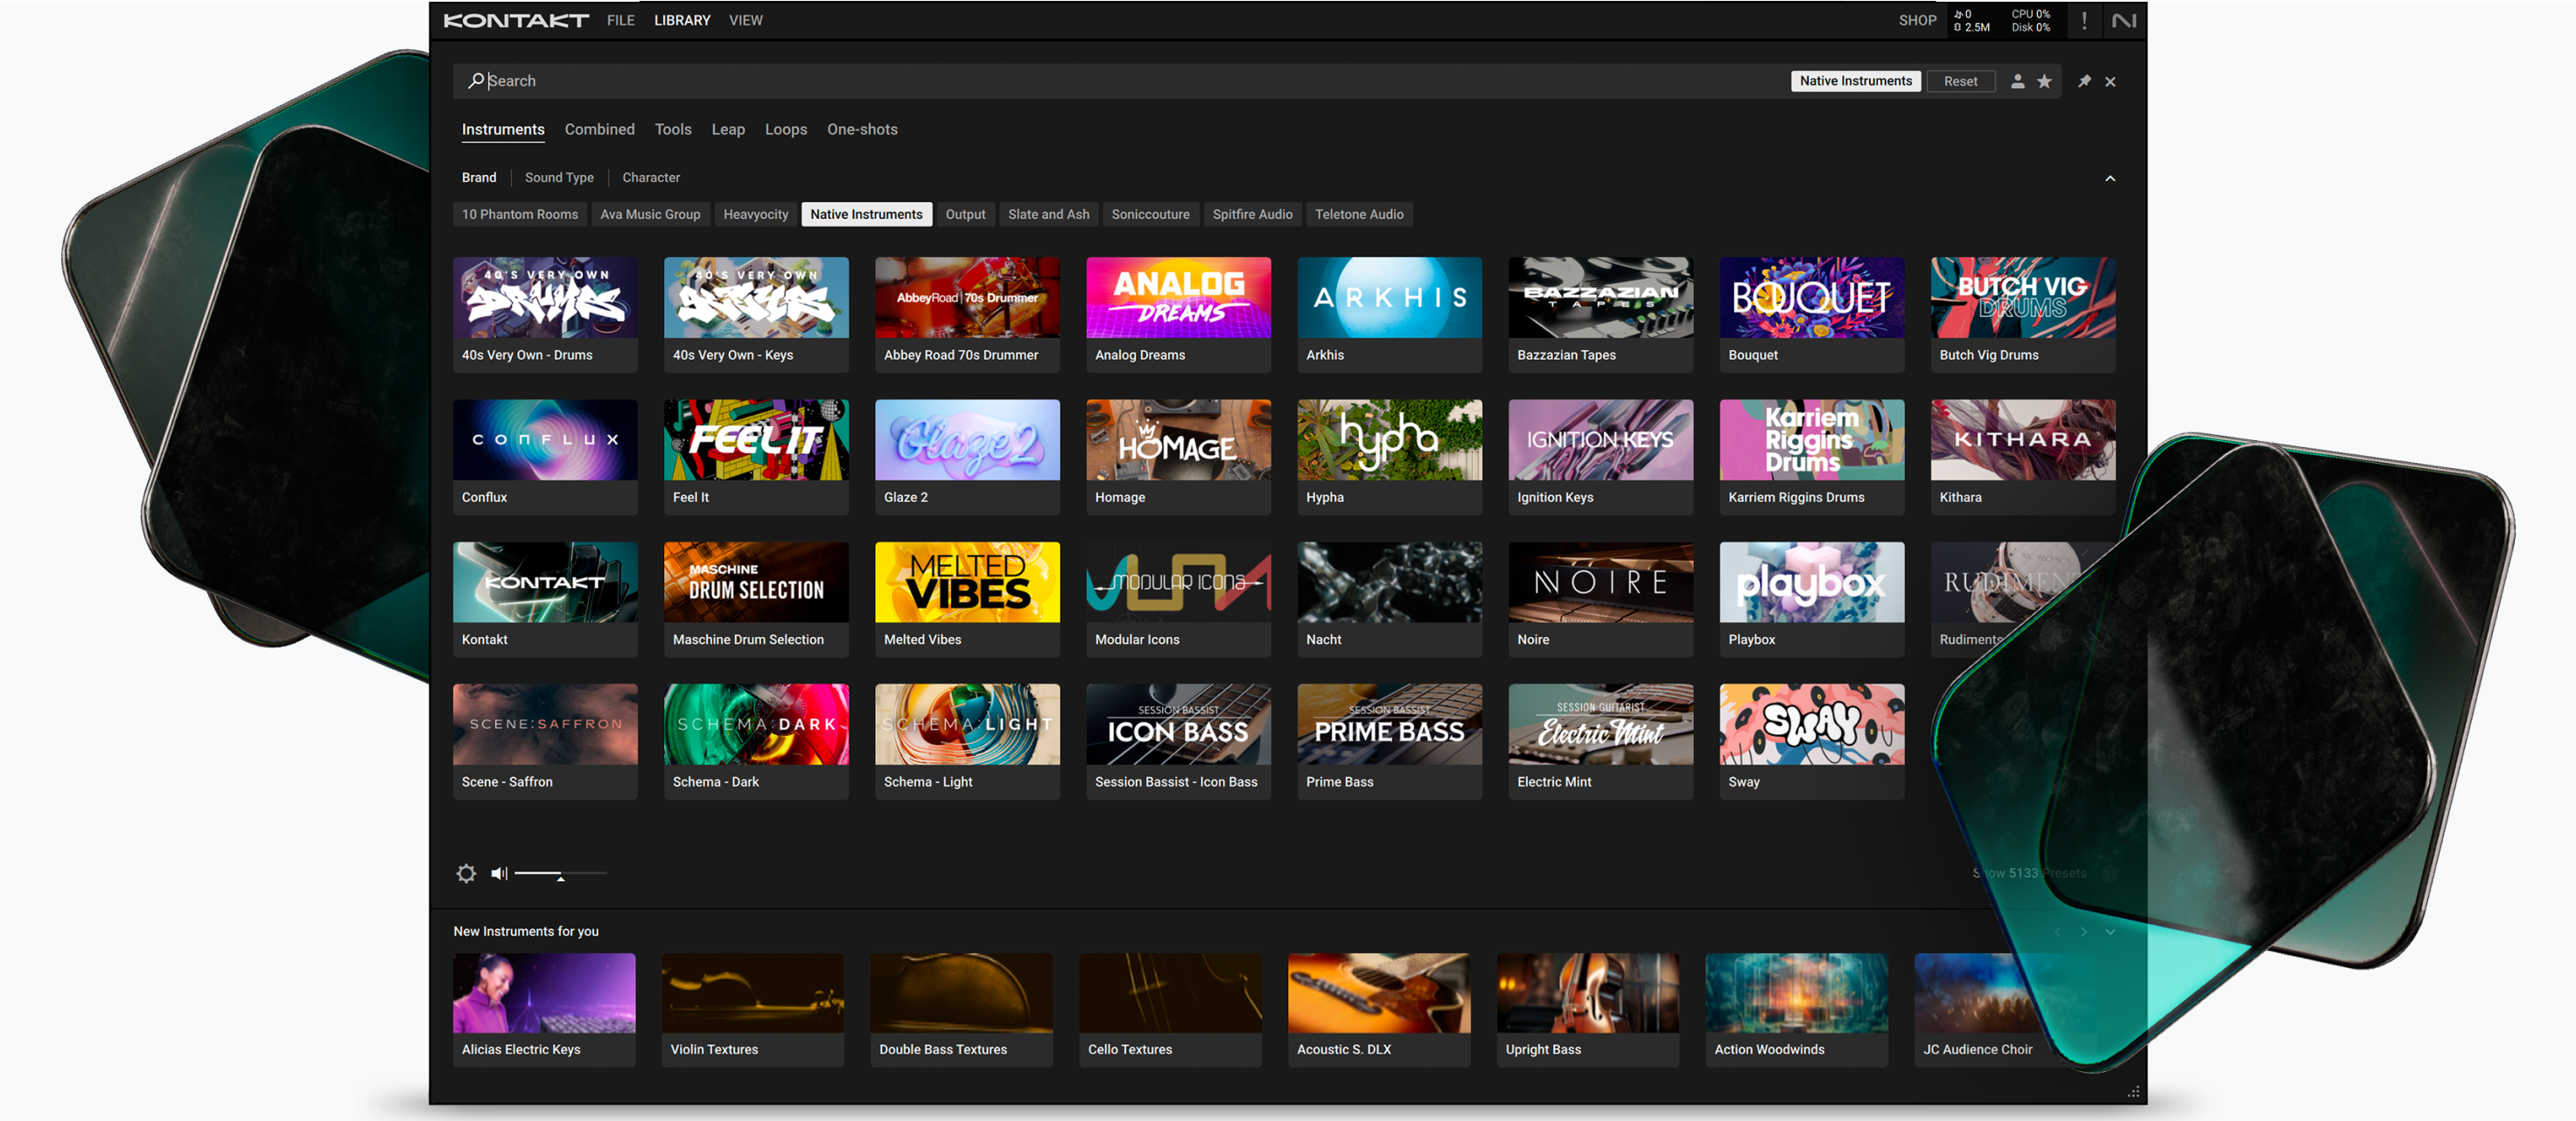Image resolution: width=2576 pixels, height=1121 pixels.
Task: Toggle the Soniccouture brand filter
Action: 1150,214
